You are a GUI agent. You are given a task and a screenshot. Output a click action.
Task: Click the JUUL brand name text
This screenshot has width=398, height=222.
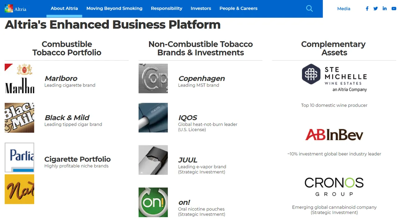[187, 160]
